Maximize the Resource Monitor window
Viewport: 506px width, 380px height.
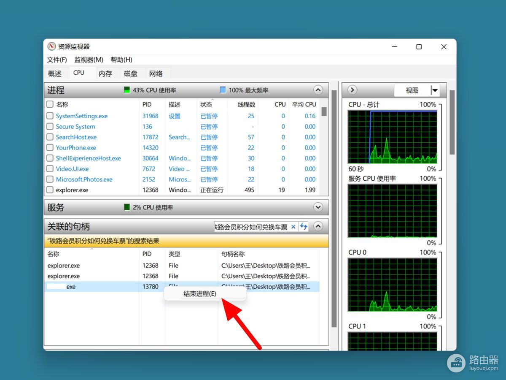419,46
